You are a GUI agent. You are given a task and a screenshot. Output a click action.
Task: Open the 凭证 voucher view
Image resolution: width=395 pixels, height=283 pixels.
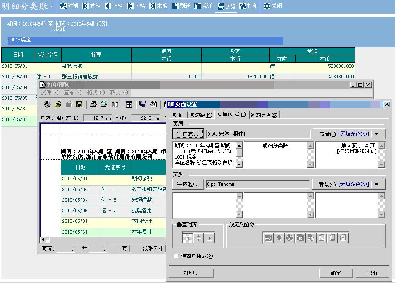point(203,6)
